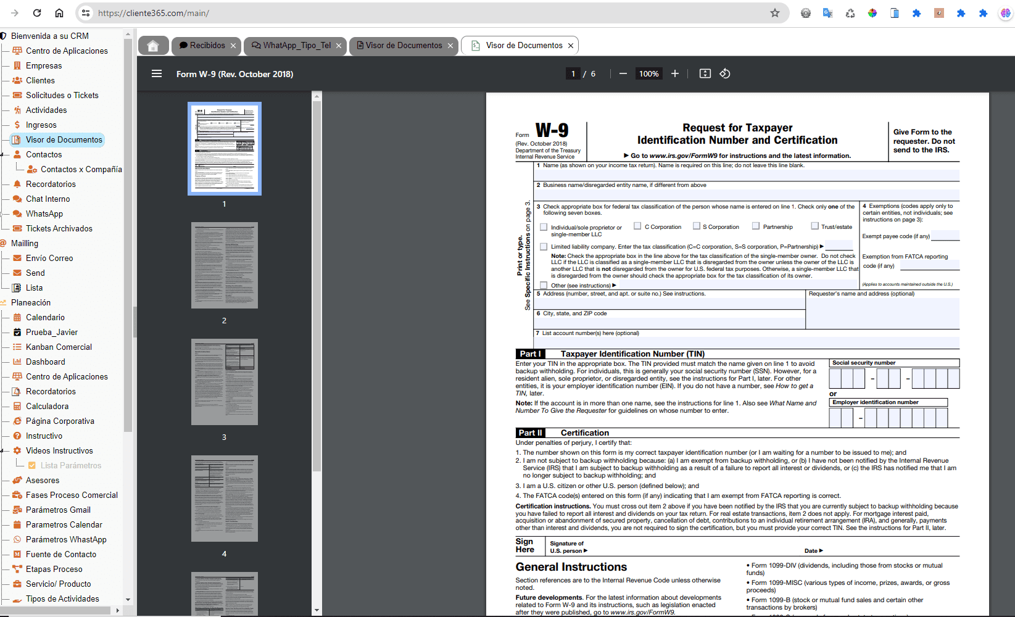Open Etapas Proceso
The image size is (1015, 617).
[x=54, y=569]
